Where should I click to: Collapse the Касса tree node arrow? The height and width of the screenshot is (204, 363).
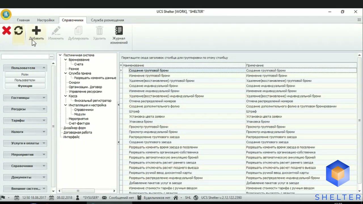click(x=66, y=96)
